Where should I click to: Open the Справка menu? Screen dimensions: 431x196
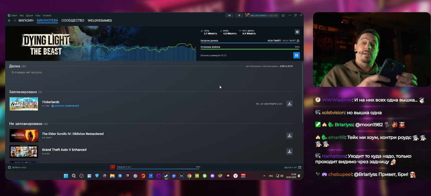click(47, 16)
